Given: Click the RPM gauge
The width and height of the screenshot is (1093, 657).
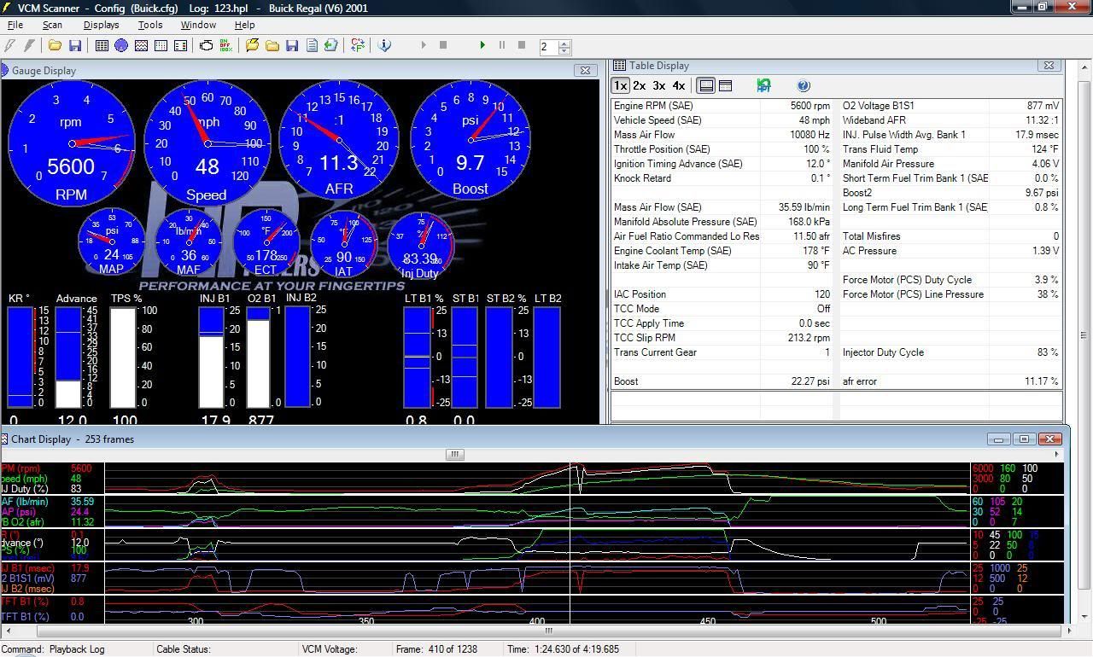Looking at the screenshot, I should click(72, 142).
